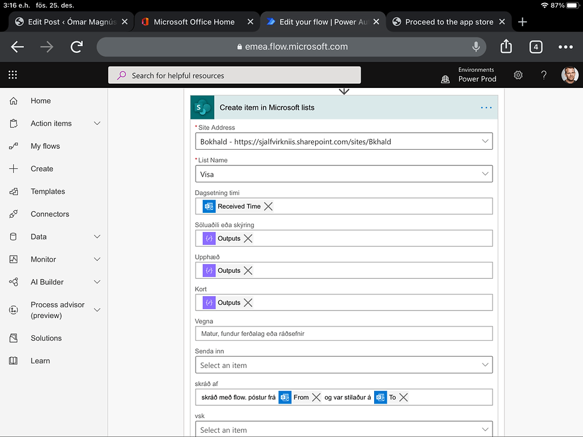This screenshot has height=437, width=583.
Task: Reload the current page
Action: [x=77, y=47]
